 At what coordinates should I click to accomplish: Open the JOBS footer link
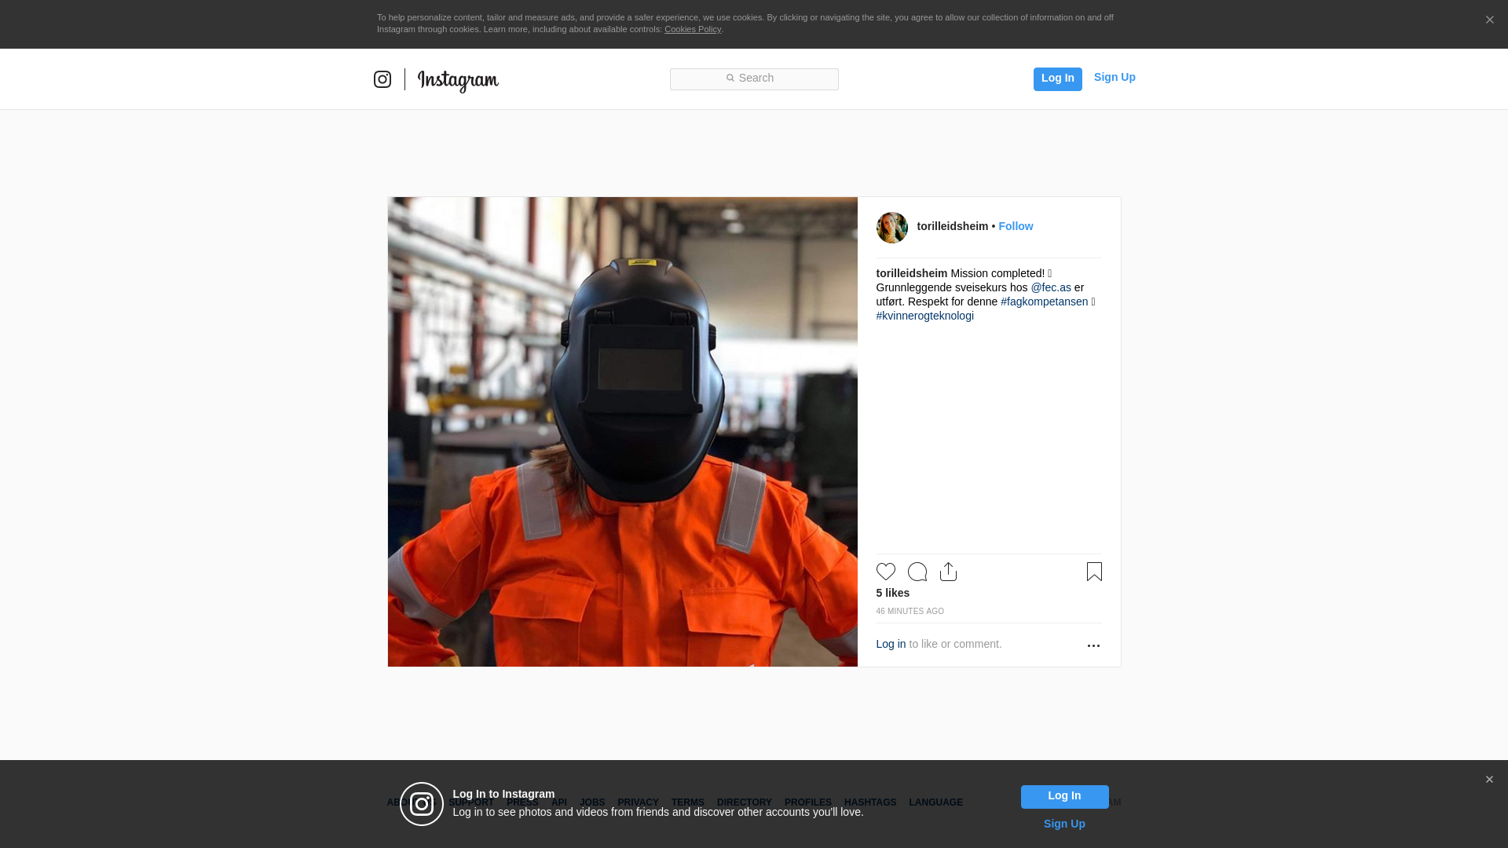[592, 802]
